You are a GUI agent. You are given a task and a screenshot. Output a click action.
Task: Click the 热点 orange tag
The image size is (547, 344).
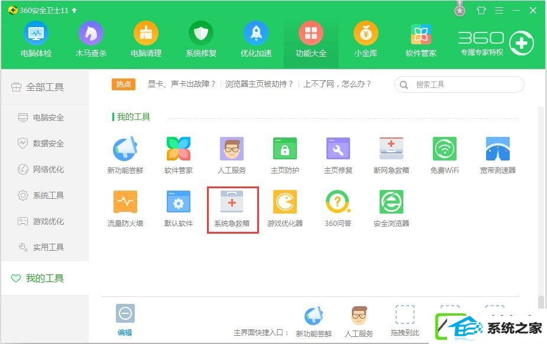[124, 84]
